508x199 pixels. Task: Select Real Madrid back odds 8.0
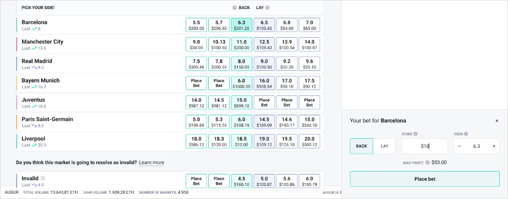pyautogui.click(x=241, y=64)
